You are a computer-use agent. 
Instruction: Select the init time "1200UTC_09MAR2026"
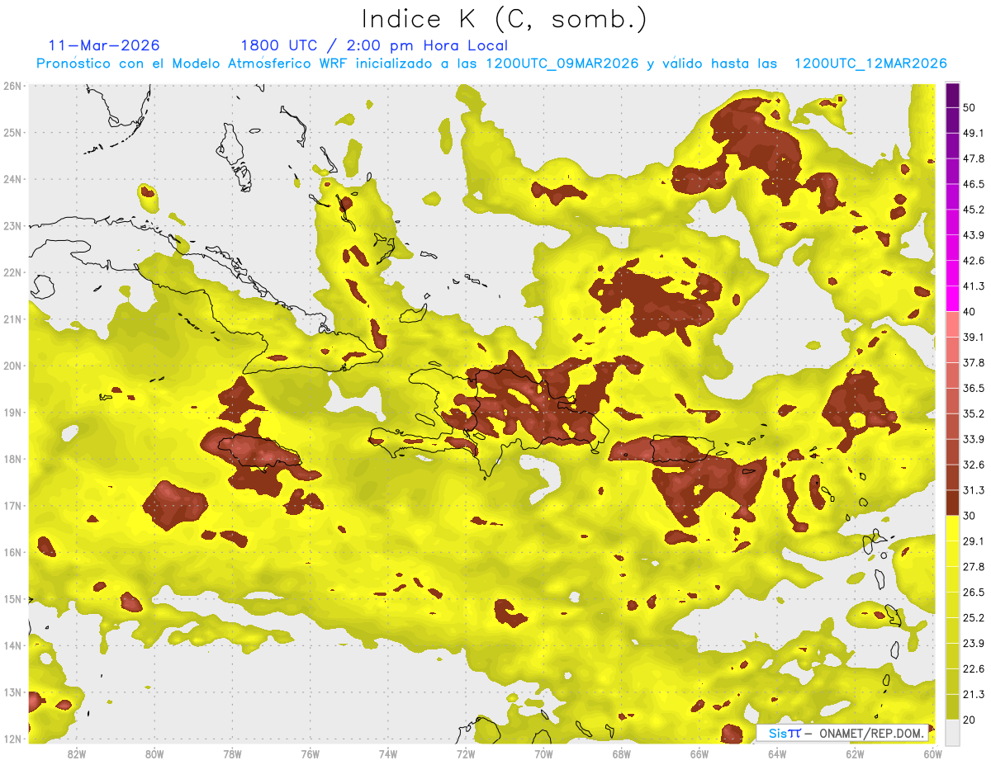562,64
